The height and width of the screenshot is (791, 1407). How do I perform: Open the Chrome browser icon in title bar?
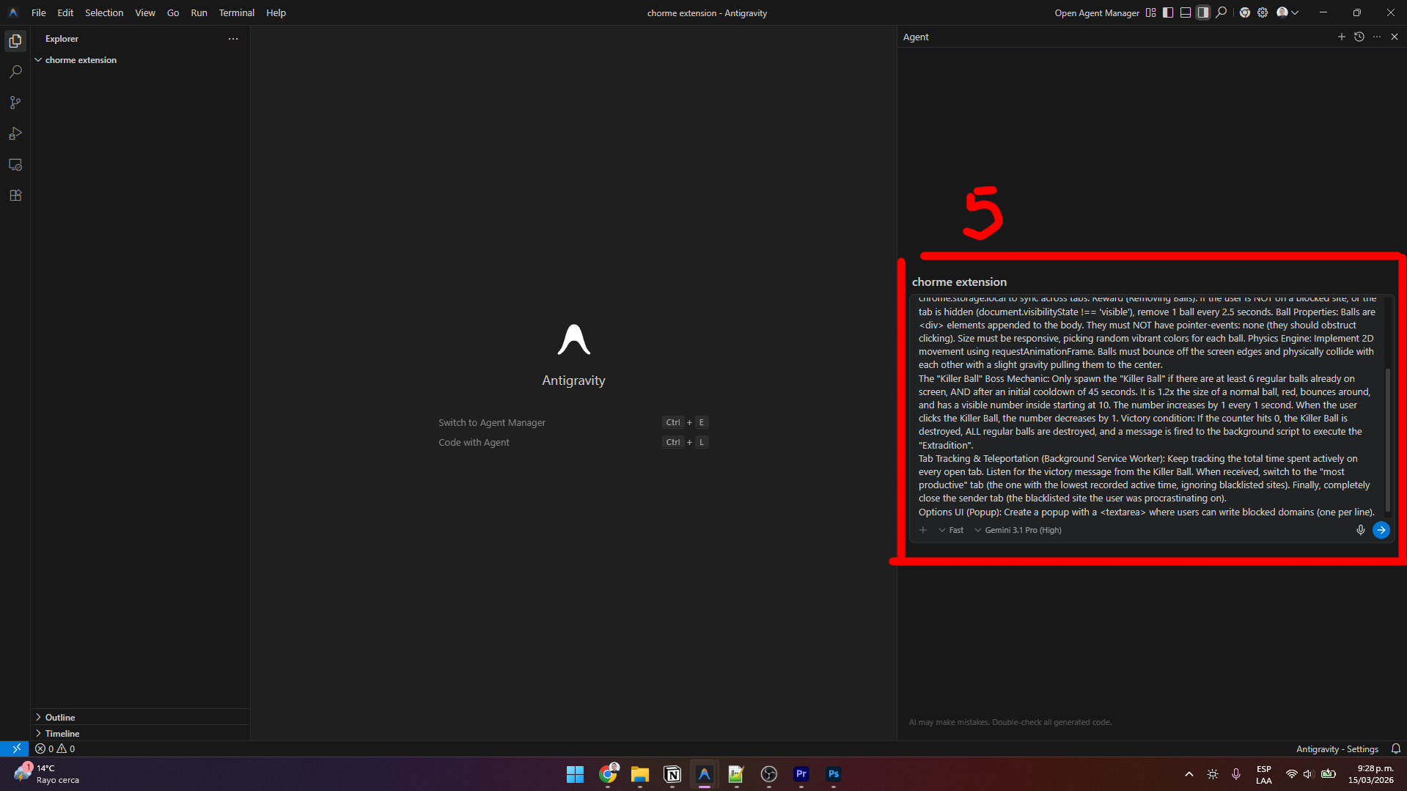point(1245,12)
